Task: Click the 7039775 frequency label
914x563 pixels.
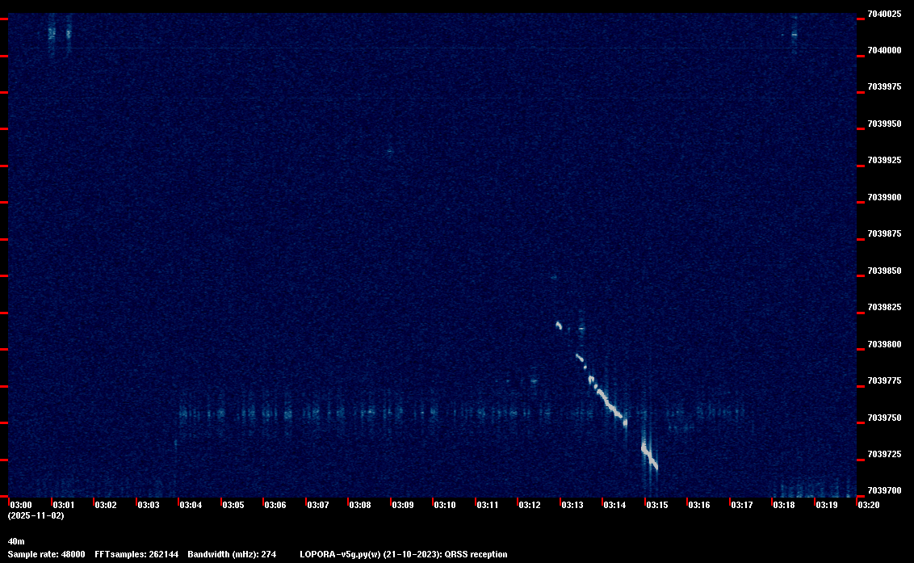Action: 884,381
